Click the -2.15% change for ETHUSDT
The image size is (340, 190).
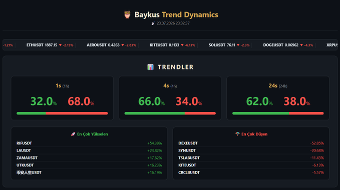(x=68, y=45)
